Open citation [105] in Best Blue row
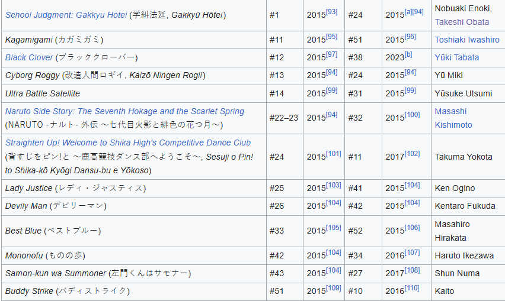505x301 pixels. click(333, 228)
